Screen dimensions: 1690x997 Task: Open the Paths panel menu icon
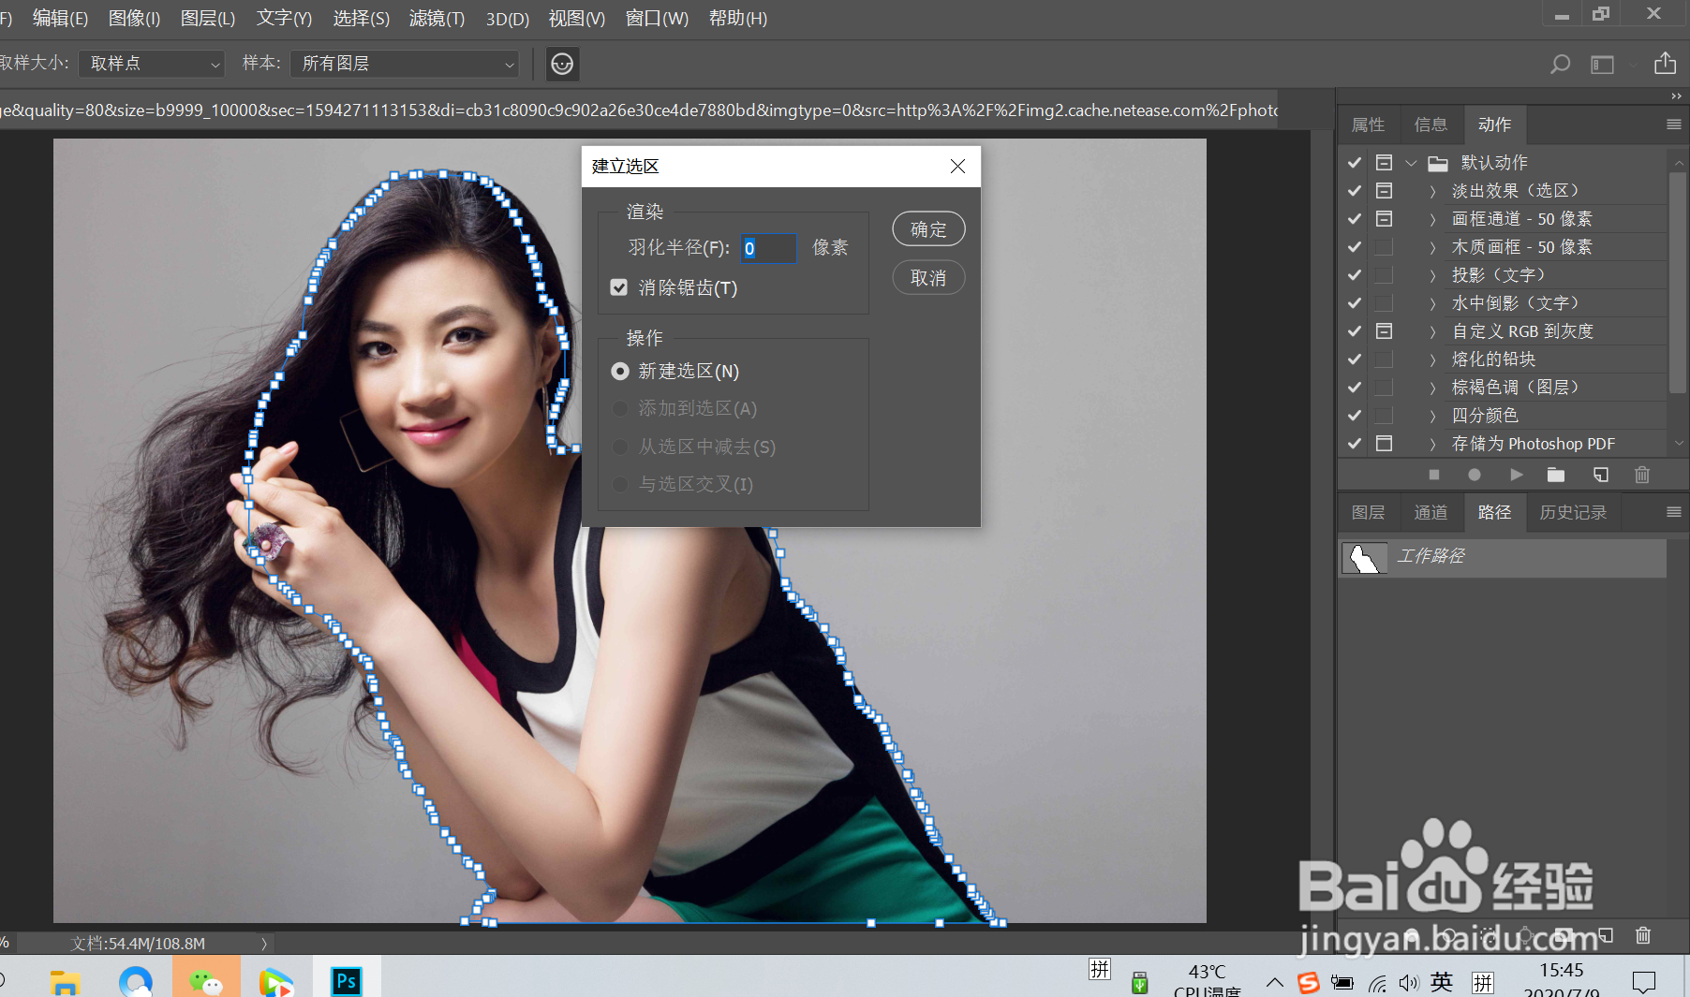(1674, 512)
